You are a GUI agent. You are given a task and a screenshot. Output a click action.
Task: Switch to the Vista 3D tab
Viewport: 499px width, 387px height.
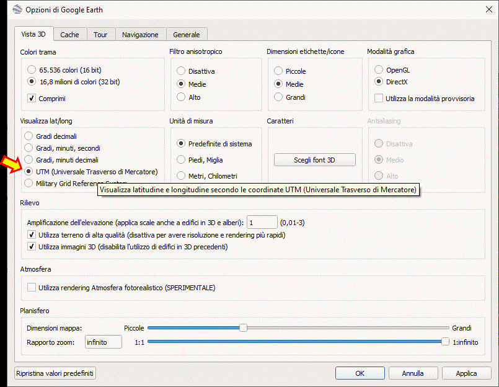(33, 34)
